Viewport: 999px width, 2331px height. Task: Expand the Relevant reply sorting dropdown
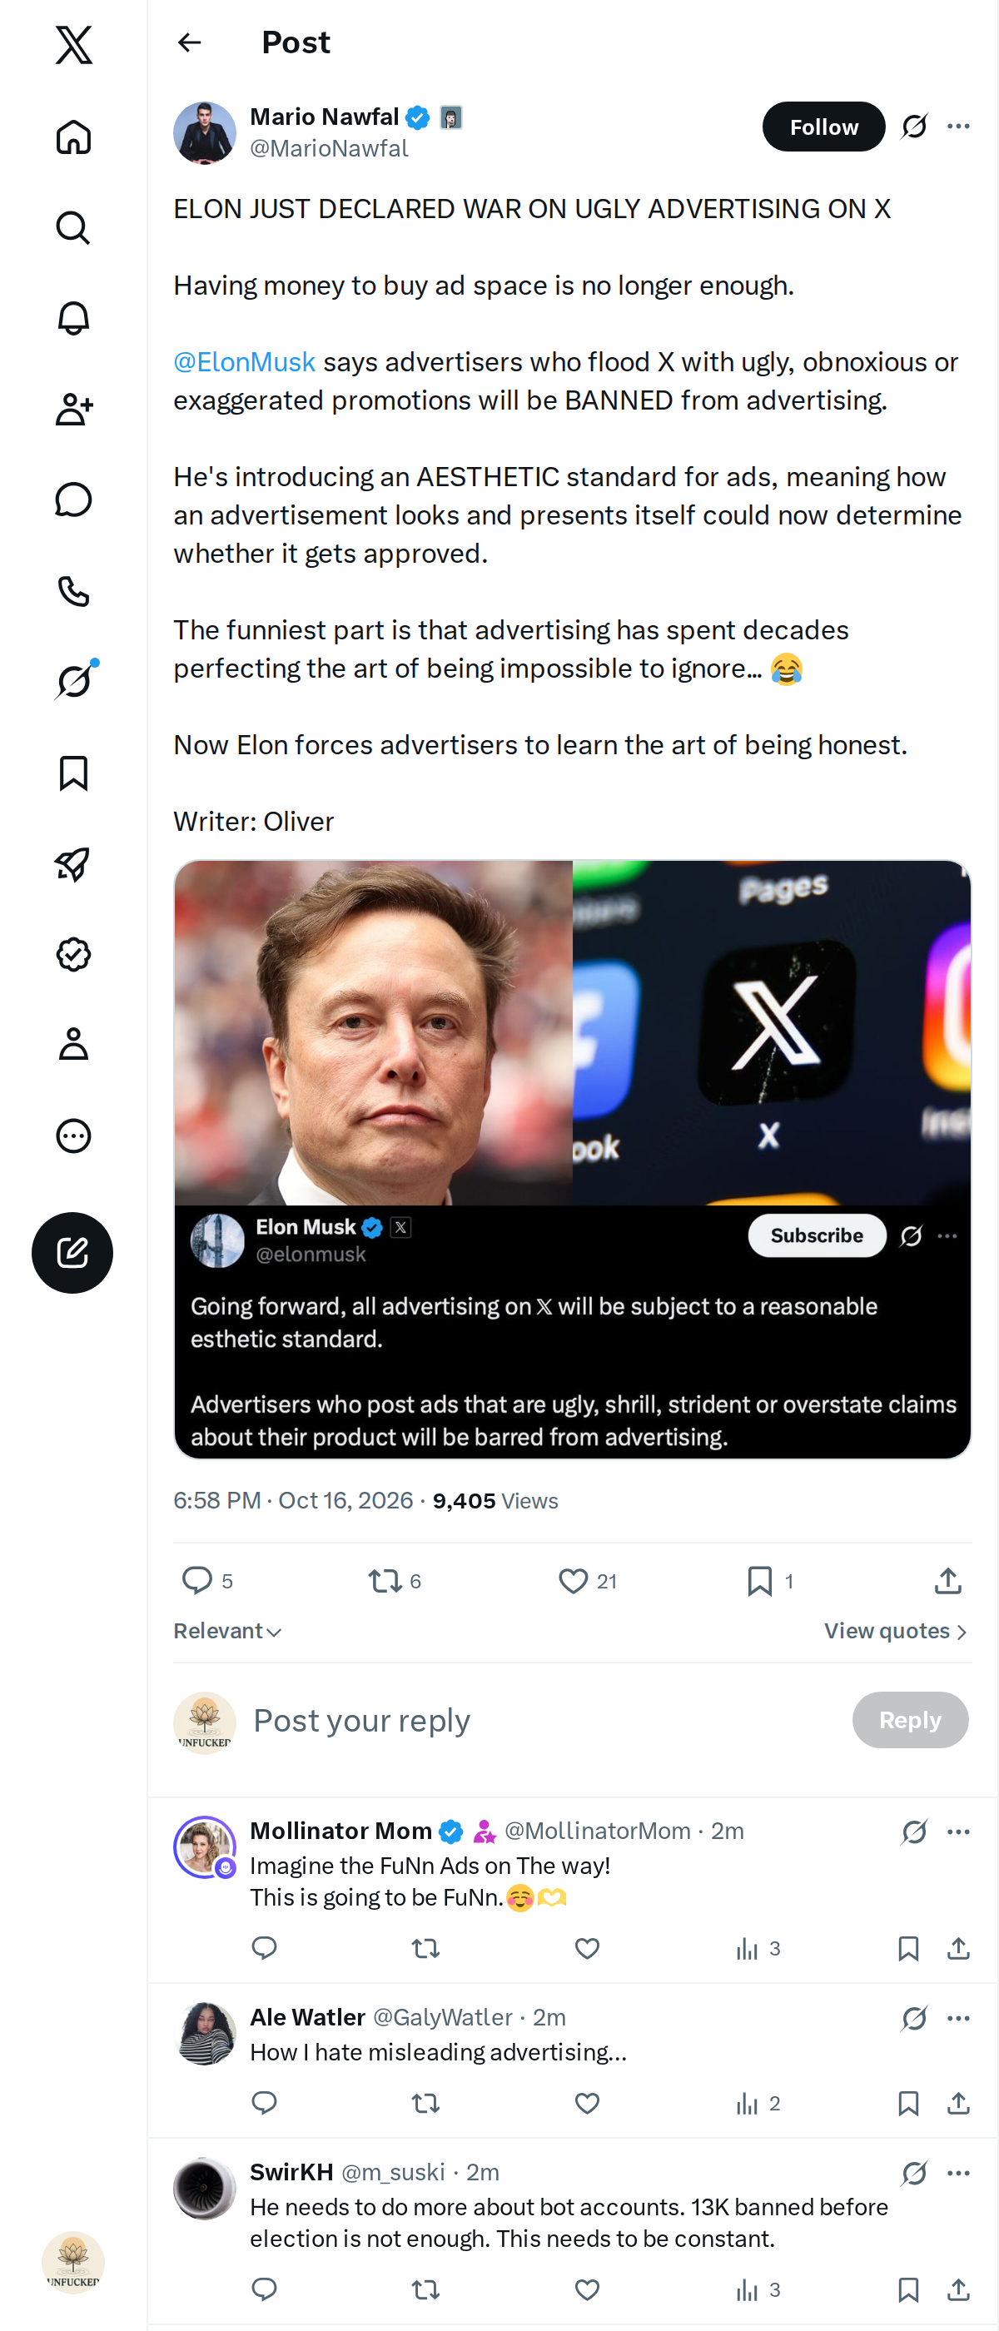pos(228,1631)
